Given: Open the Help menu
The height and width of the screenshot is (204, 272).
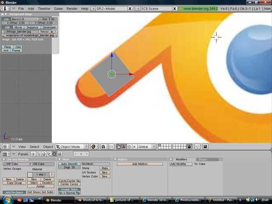Looking at the screenshot, I should [85, 9].
